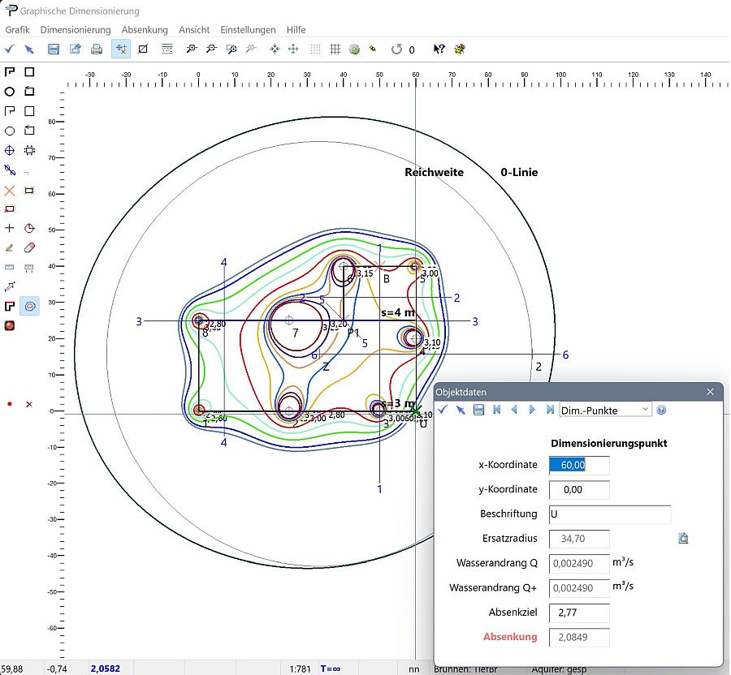The image size is (731, 675).
Task: Toggle the dotted grid points icon
Action: (315, 49)
